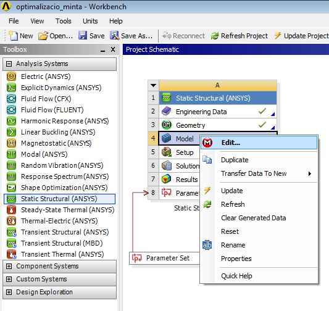The image size is (329, 311).
Task: Click the Save disk toolbar icon
Action: pyautogui.click(x=83, y=35)
